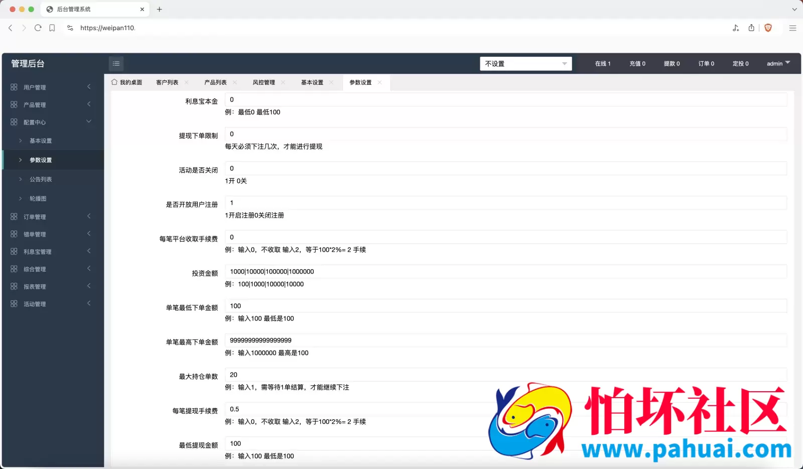Select 参数设置 sidebar item
The height and width of the screenshot is (469, 803).
coord(53,160)
